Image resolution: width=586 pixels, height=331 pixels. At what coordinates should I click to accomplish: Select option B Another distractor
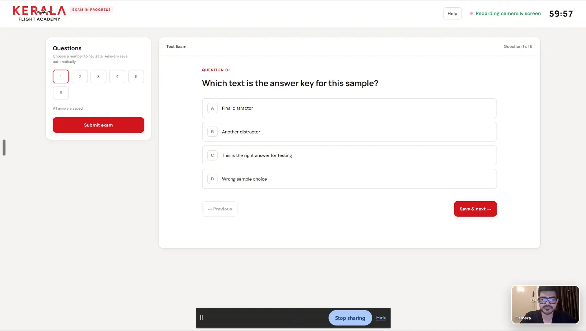349,132
